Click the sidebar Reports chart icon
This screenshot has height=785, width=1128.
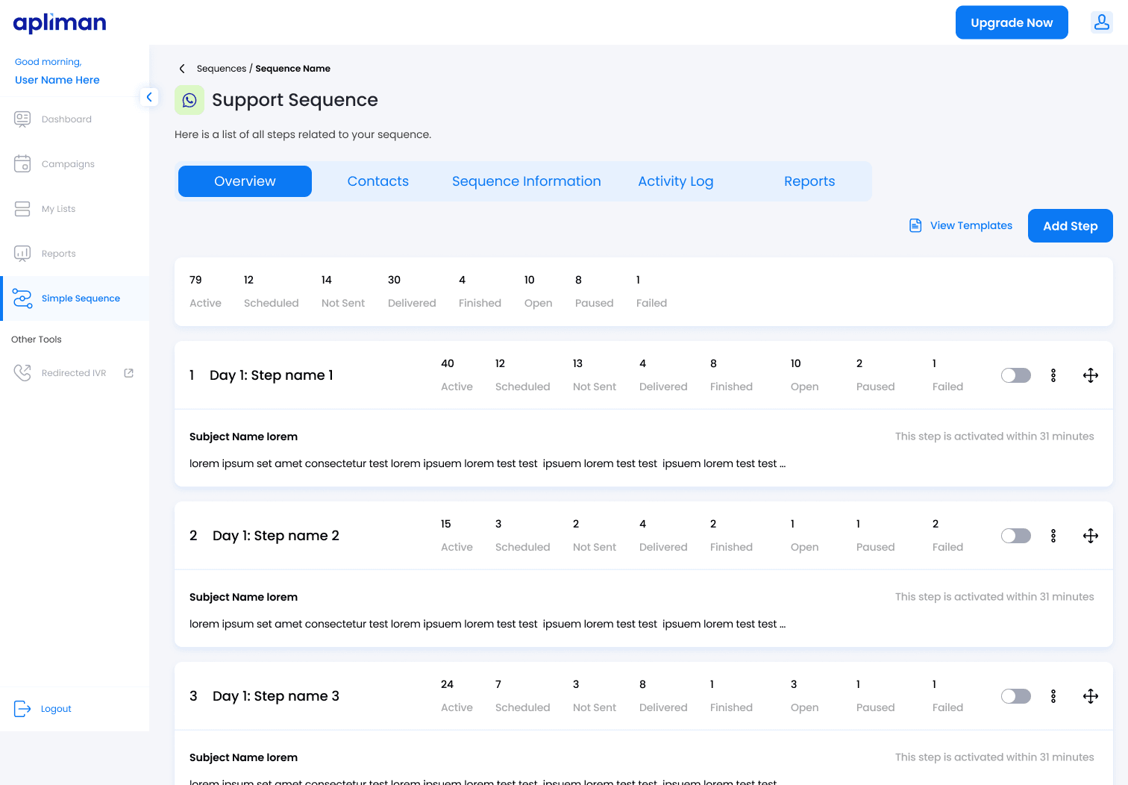pyautogui.click(x=22, y=254)
